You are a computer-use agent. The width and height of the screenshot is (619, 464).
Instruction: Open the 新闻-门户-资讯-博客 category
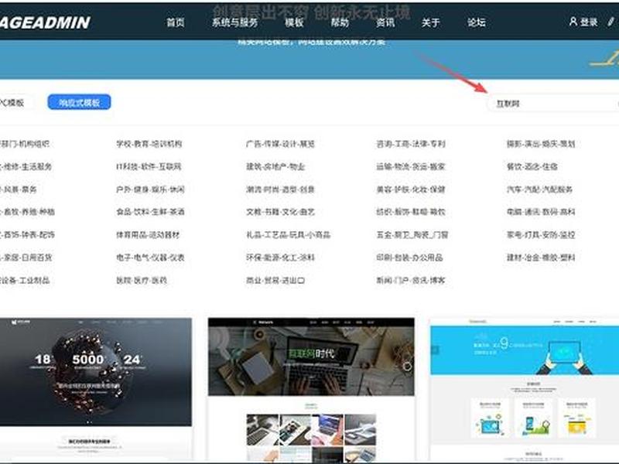click(x=411, y=281)
